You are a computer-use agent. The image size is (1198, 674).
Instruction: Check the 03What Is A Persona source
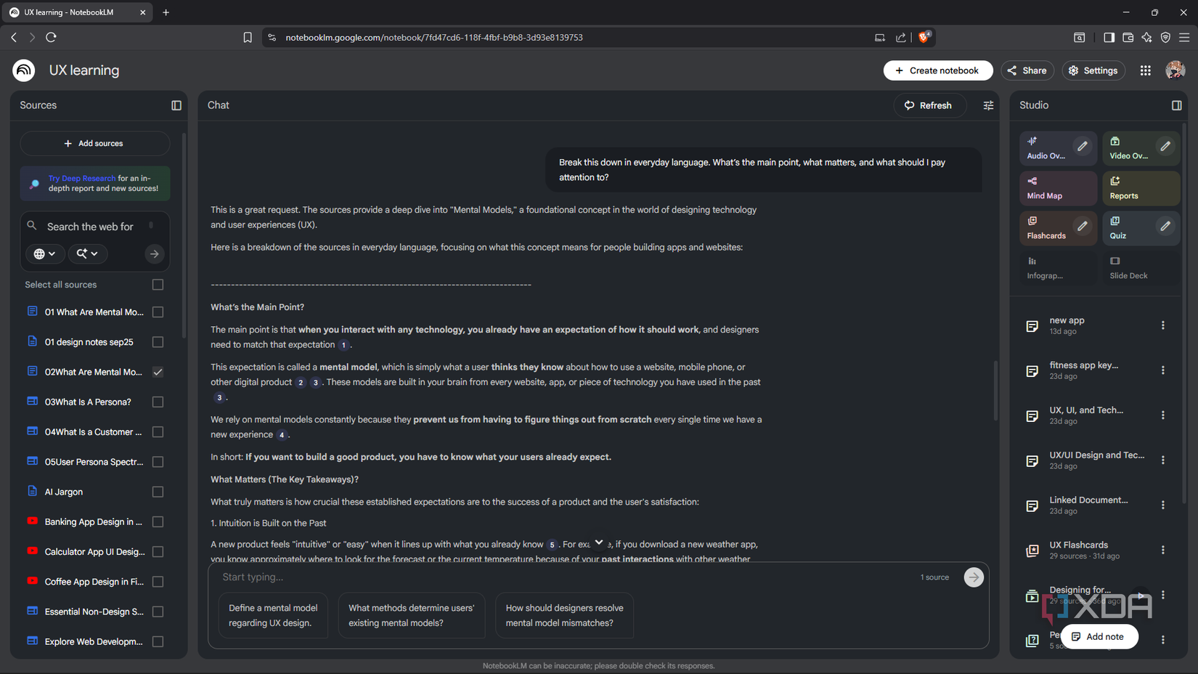(x=158, y=402)
